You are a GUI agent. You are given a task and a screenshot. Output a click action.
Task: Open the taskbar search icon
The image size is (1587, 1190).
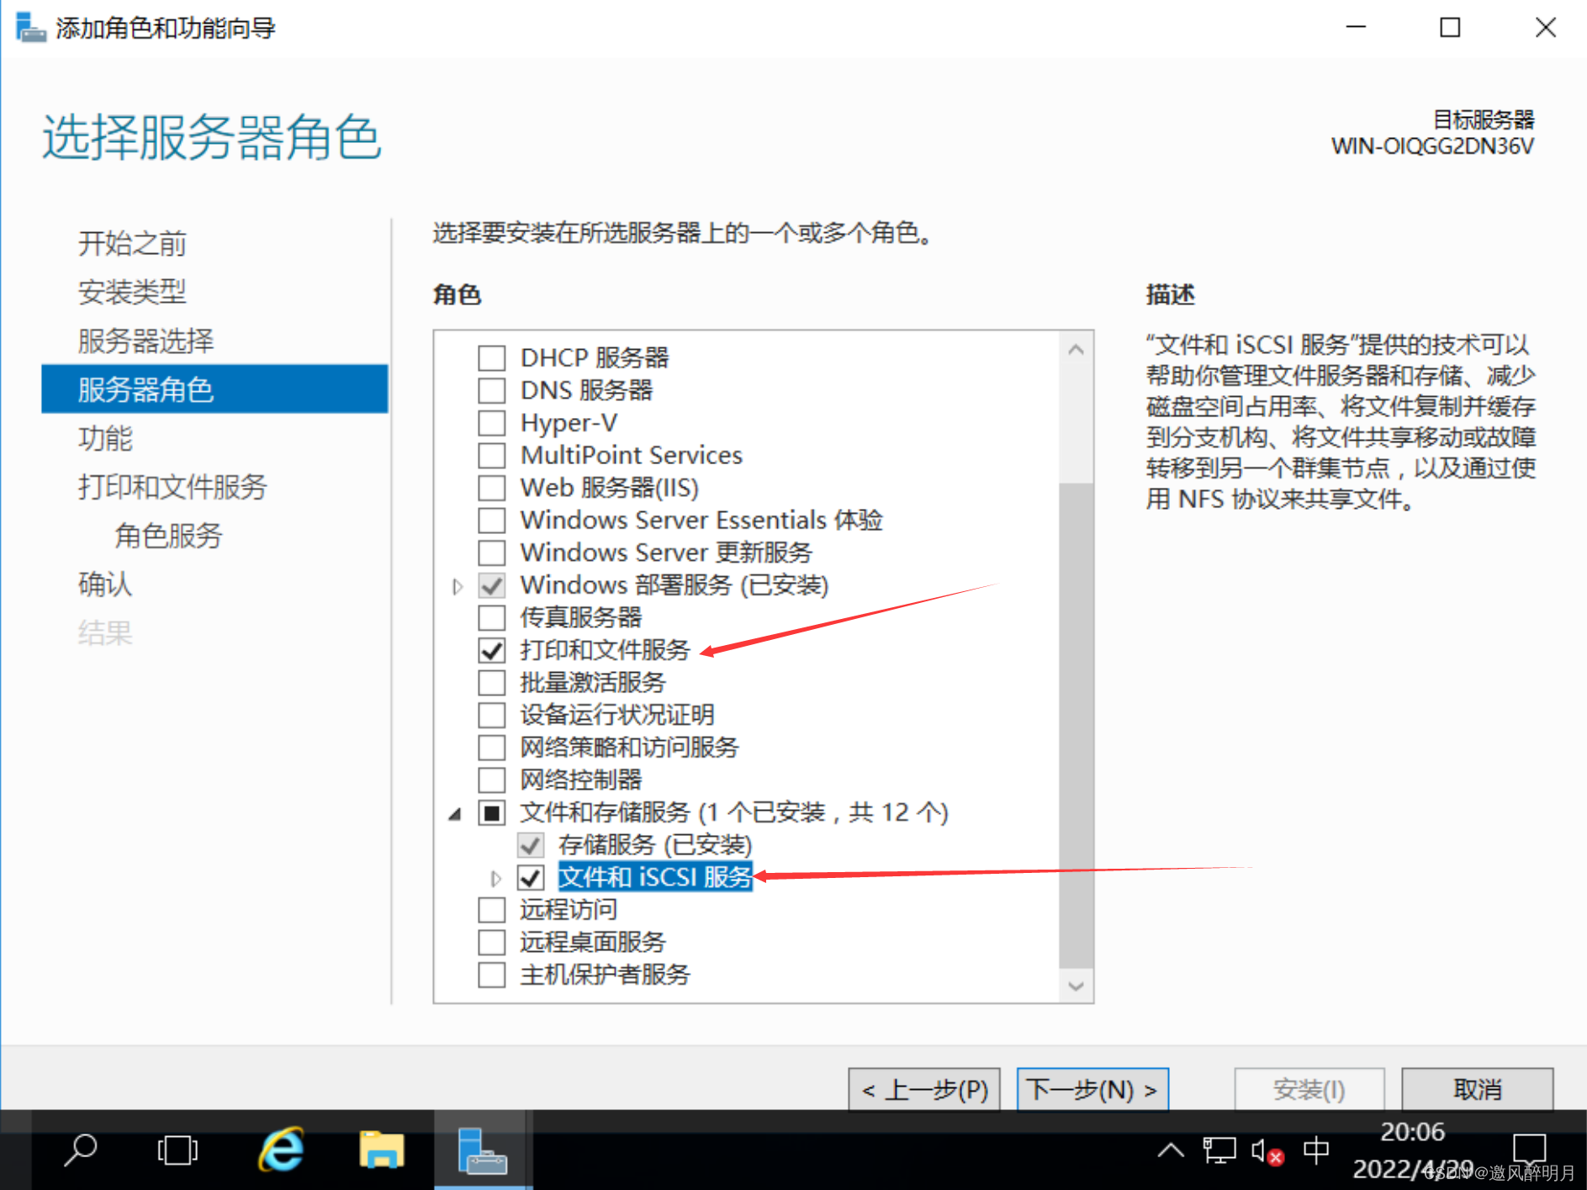click(x=81, y=1150)
